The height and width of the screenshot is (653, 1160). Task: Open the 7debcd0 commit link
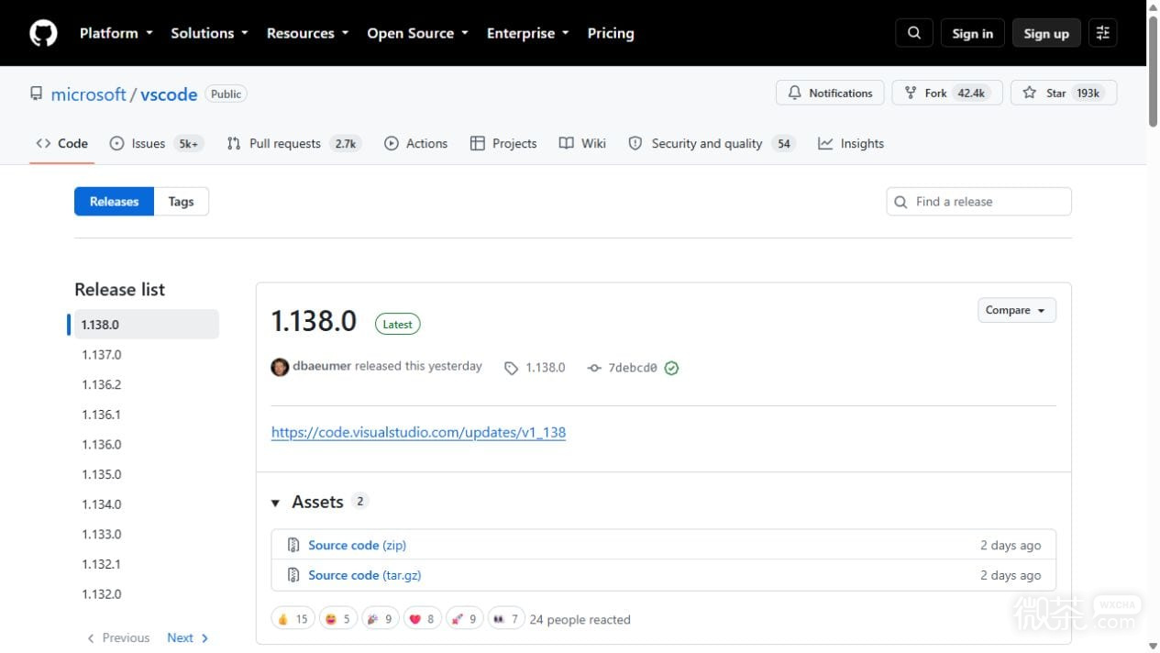coord(633,368)
